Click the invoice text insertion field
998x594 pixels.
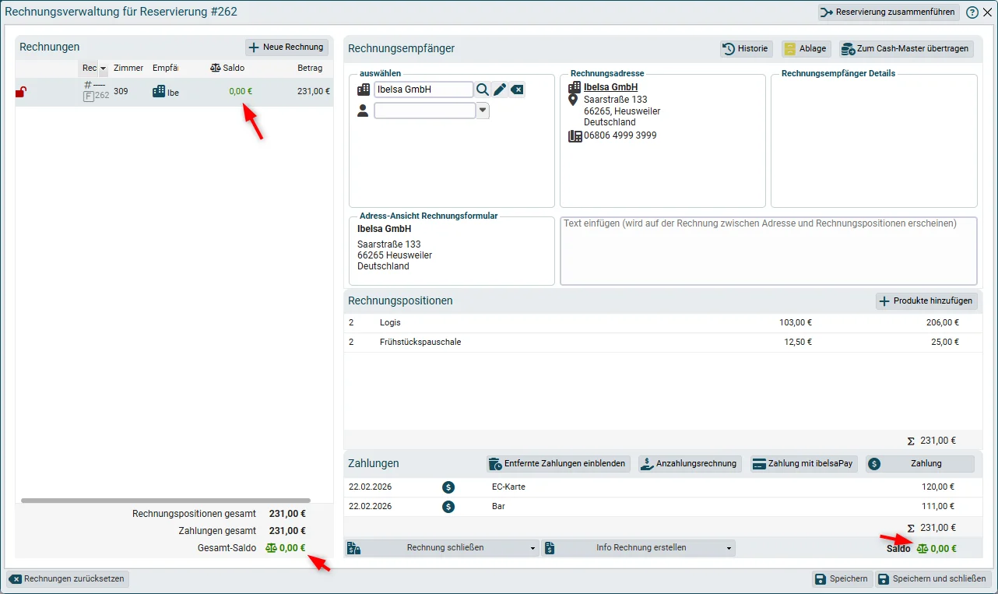(768, 251)
